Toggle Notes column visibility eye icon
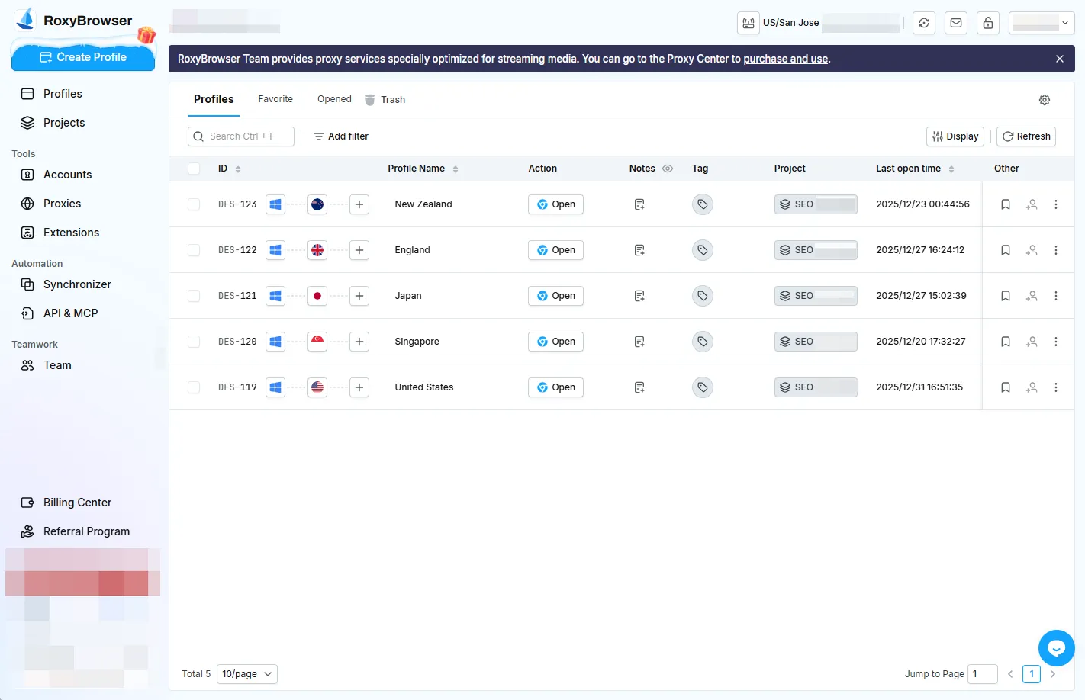 coord(668,169)
